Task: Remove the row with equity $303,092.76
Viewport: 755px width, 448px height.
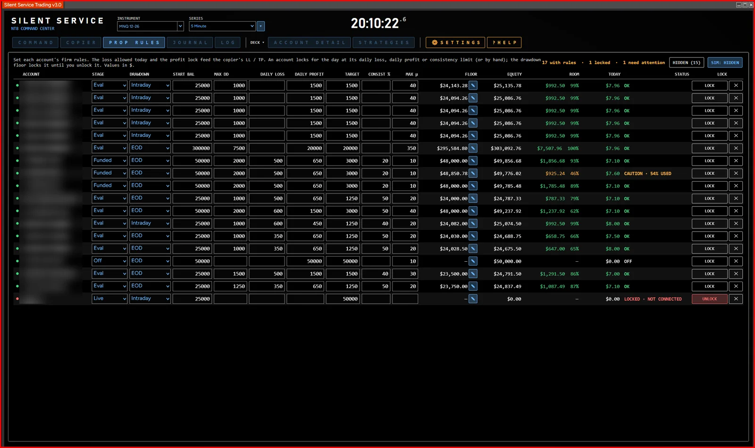Action: pos(736,148)
